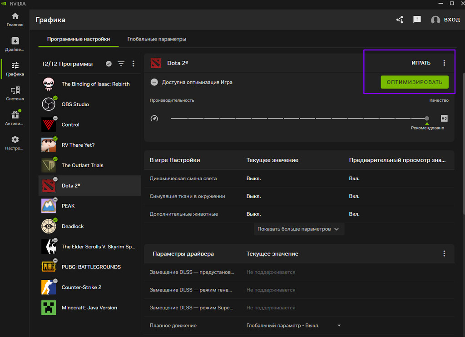This screenshot has height=337, width=465.
Task: Click the performance-quality slider handle
Action: tap(426, 119)
